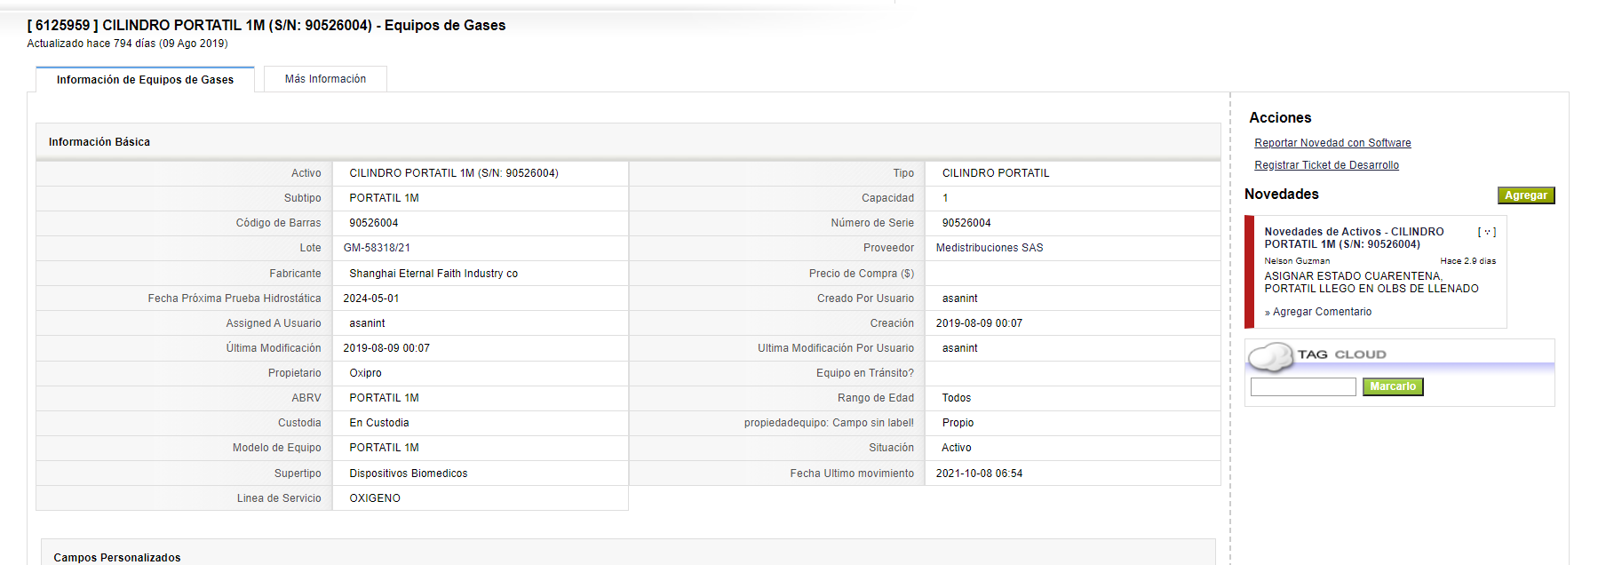Image resolution: width=1606 pixels, height=565 pixels.
Task: Click the Tag Cloud cloud icon
Action: 1271,357
